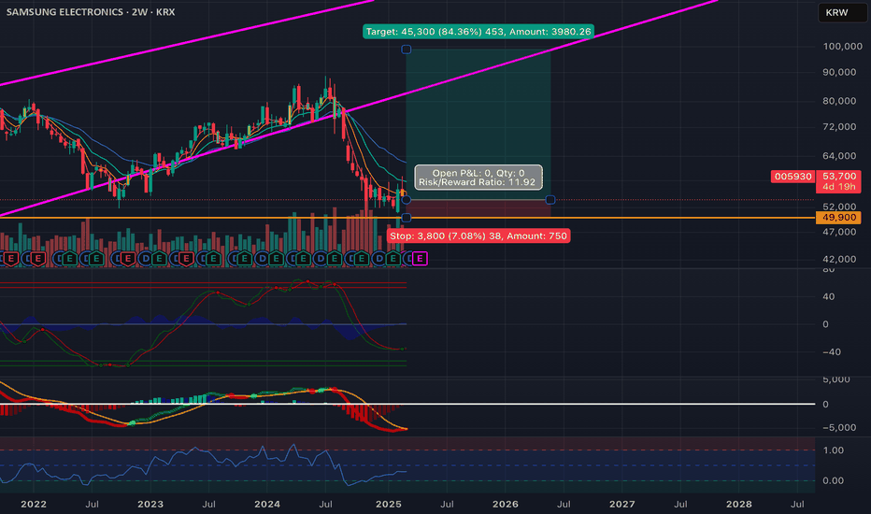871x514 pixels.
Task: Click the 2023 label on time axis
Action: (x=150, y=504)
